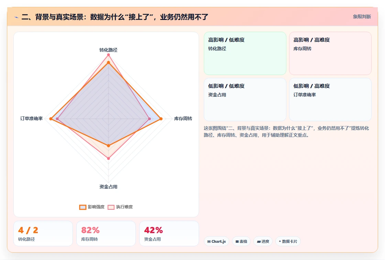Viewport: 385px width, 260px height.
Task: Click the 进度 tag label
Action: tap(265, 241)
